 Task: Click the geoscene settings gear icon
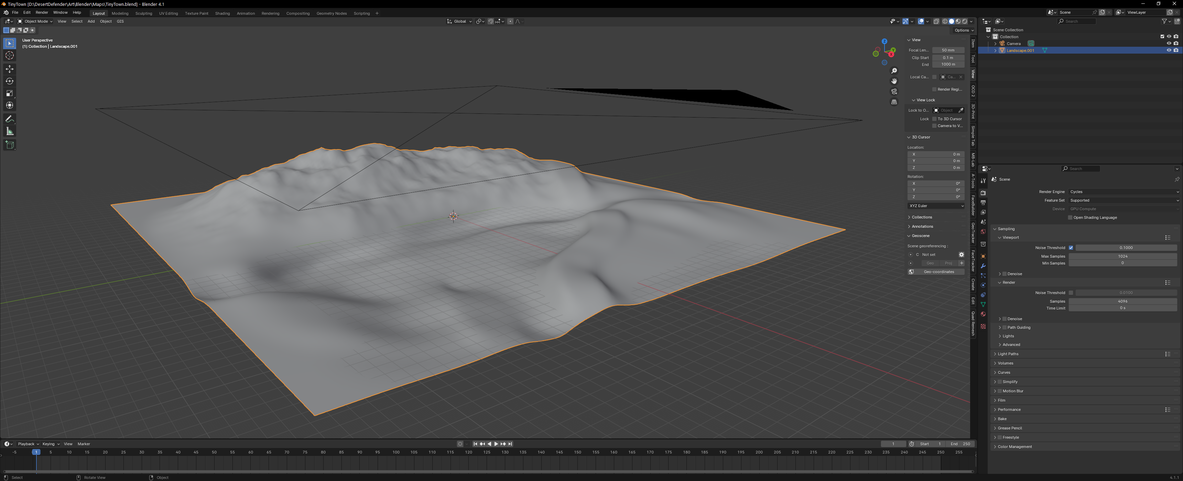click(x=961, y=255)
